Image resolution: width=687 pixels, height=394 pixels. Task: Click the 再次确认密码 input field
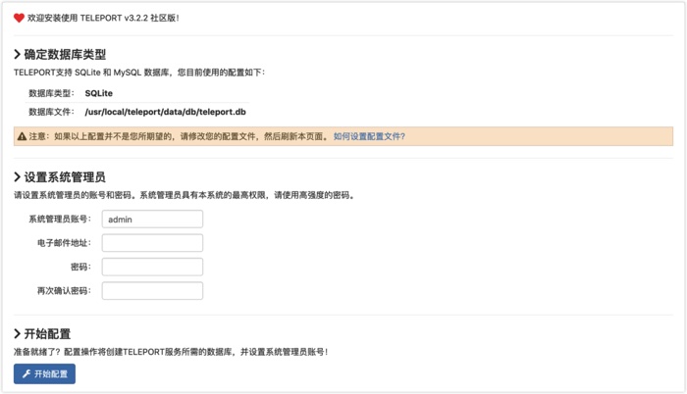pos(152,291)
